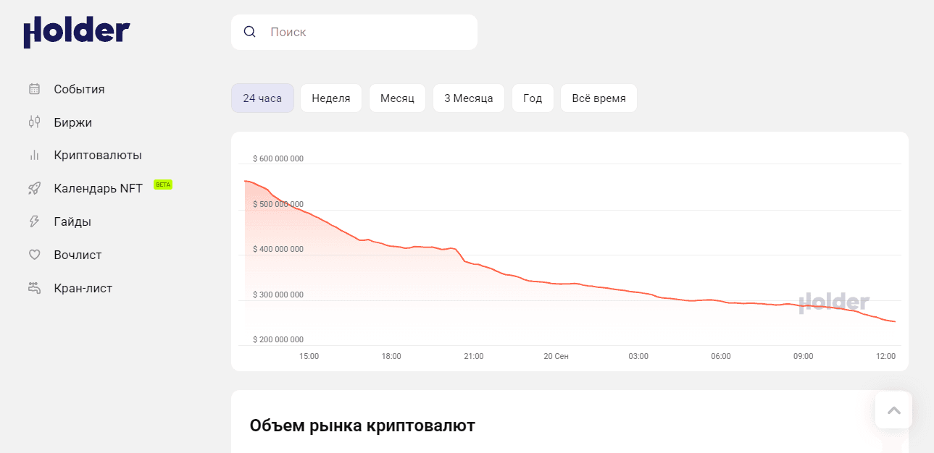View the 3 Месяца chart data

click(468, 98)
